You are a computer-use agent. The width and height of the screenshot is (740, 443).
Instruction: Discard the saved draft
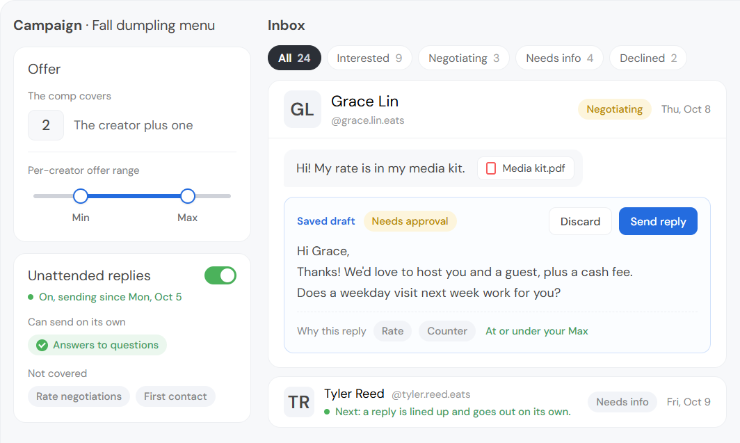click(x=580, y=221)
